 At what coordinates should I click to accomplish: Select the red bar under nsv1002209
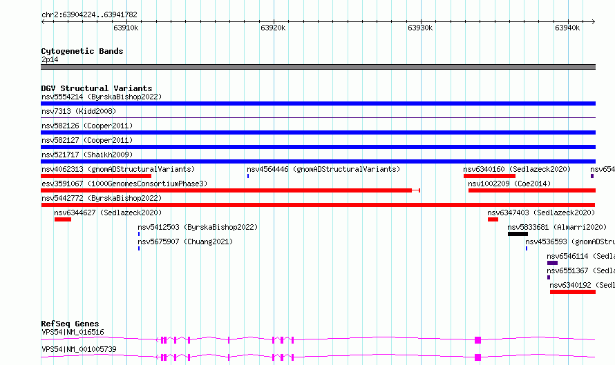click(532, 190)
